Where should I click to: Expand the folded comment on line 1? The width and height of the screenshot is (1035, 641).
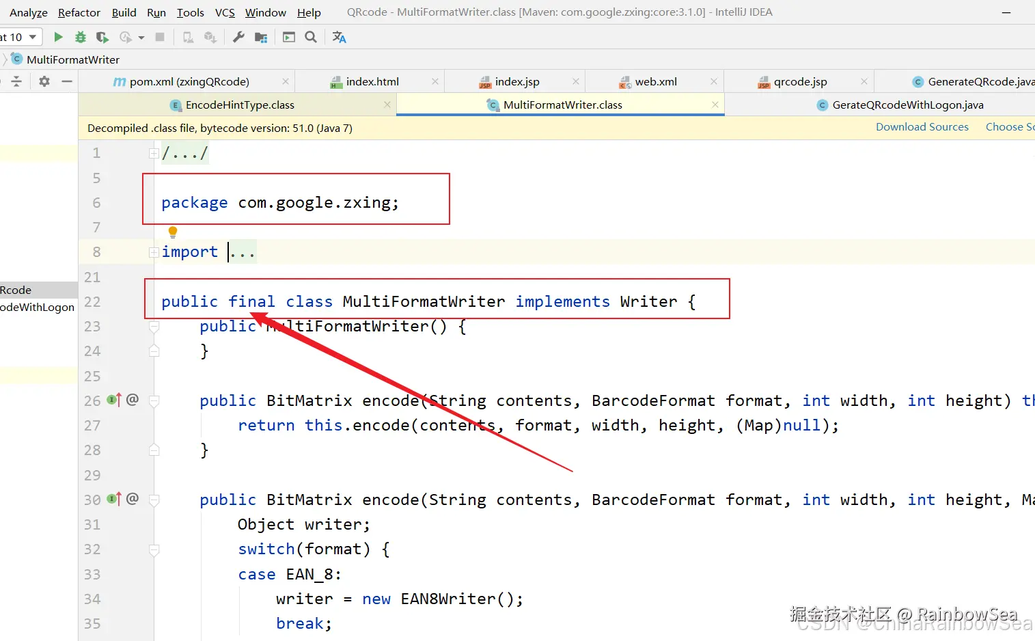(154, 153)
